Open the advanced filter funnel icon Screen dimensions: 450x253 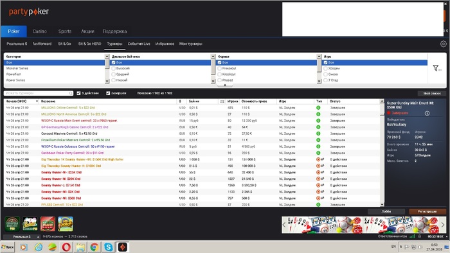[x=437, y=68]
